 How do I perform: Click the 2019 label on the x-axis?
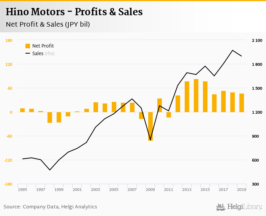pos(242,189)
